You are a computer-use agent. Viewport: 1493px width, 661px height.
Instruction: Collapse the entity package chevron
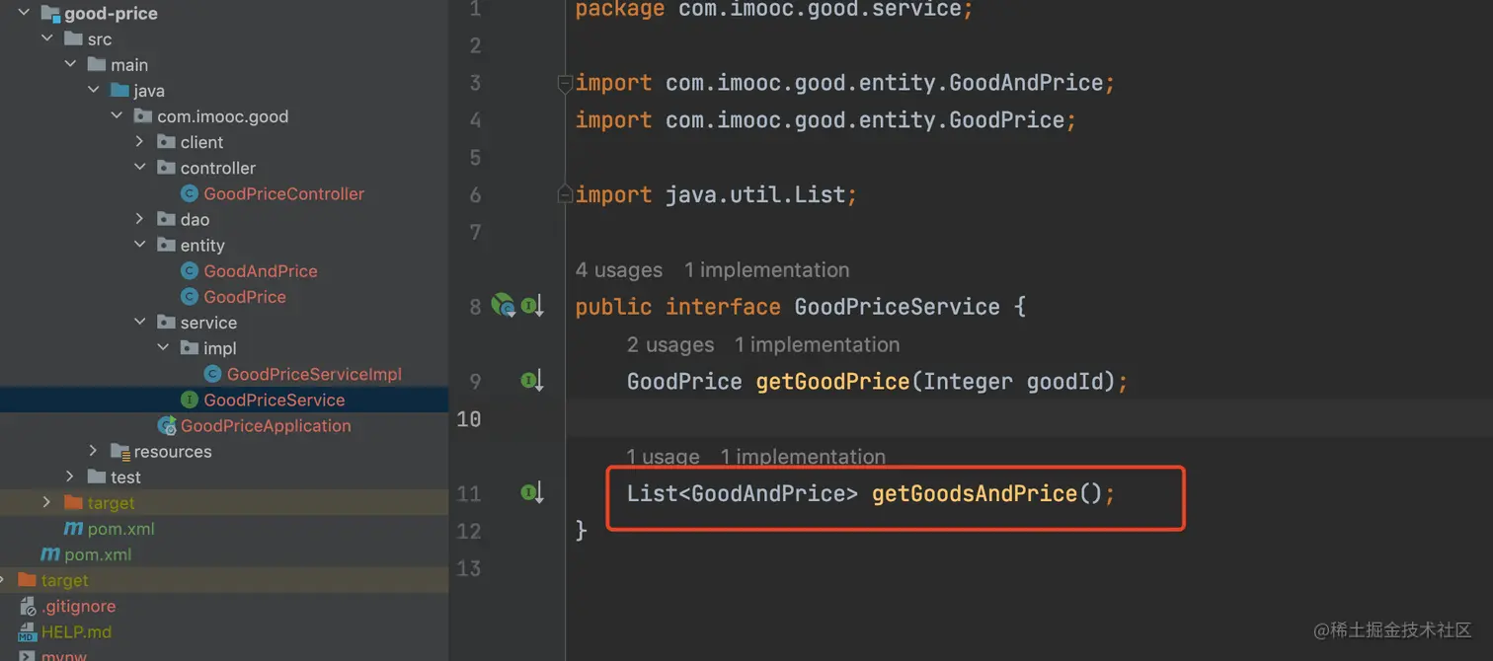[140, 245]
